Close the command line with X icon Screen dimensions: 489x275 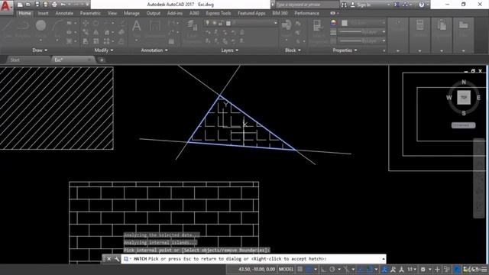click(x=108, y=259)
